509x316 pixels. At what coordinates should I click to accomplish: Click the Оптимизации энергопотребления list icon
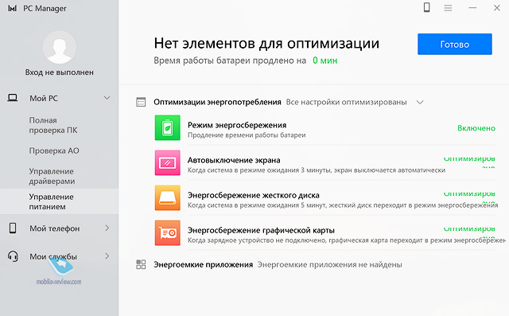[141, 102]
